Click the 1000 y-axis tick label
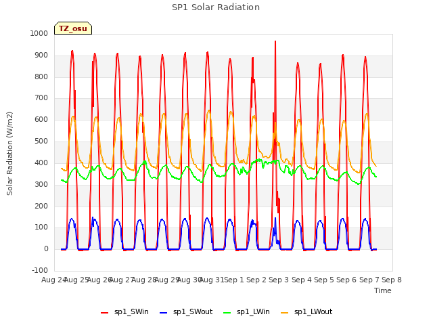Image resolution: width=433 pixels, height=325 pixels. [x=39, y=33]
